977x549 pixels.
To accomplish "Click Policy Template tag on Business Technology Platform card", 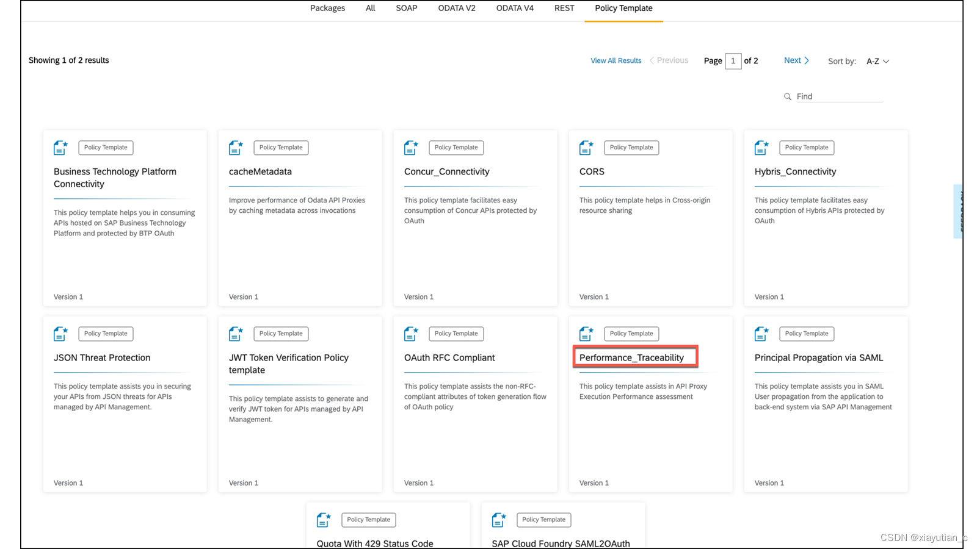I will click(106, 148).
